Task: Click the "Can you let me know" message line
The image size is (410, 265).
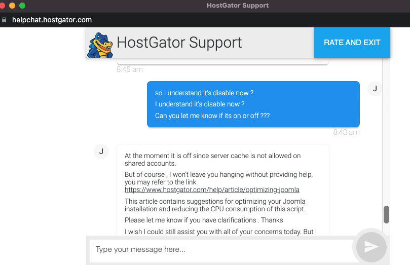Action: coord(212,116)
